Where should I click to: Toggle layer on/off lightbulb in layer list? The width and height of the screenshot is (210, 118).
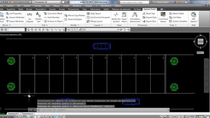pos(72,29)
